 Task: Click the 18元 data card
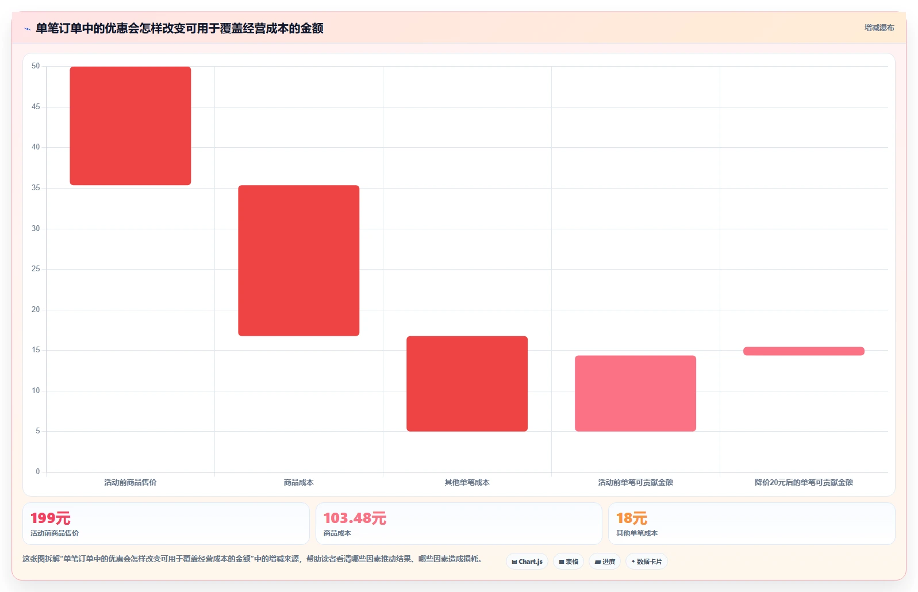pos(752,524)
